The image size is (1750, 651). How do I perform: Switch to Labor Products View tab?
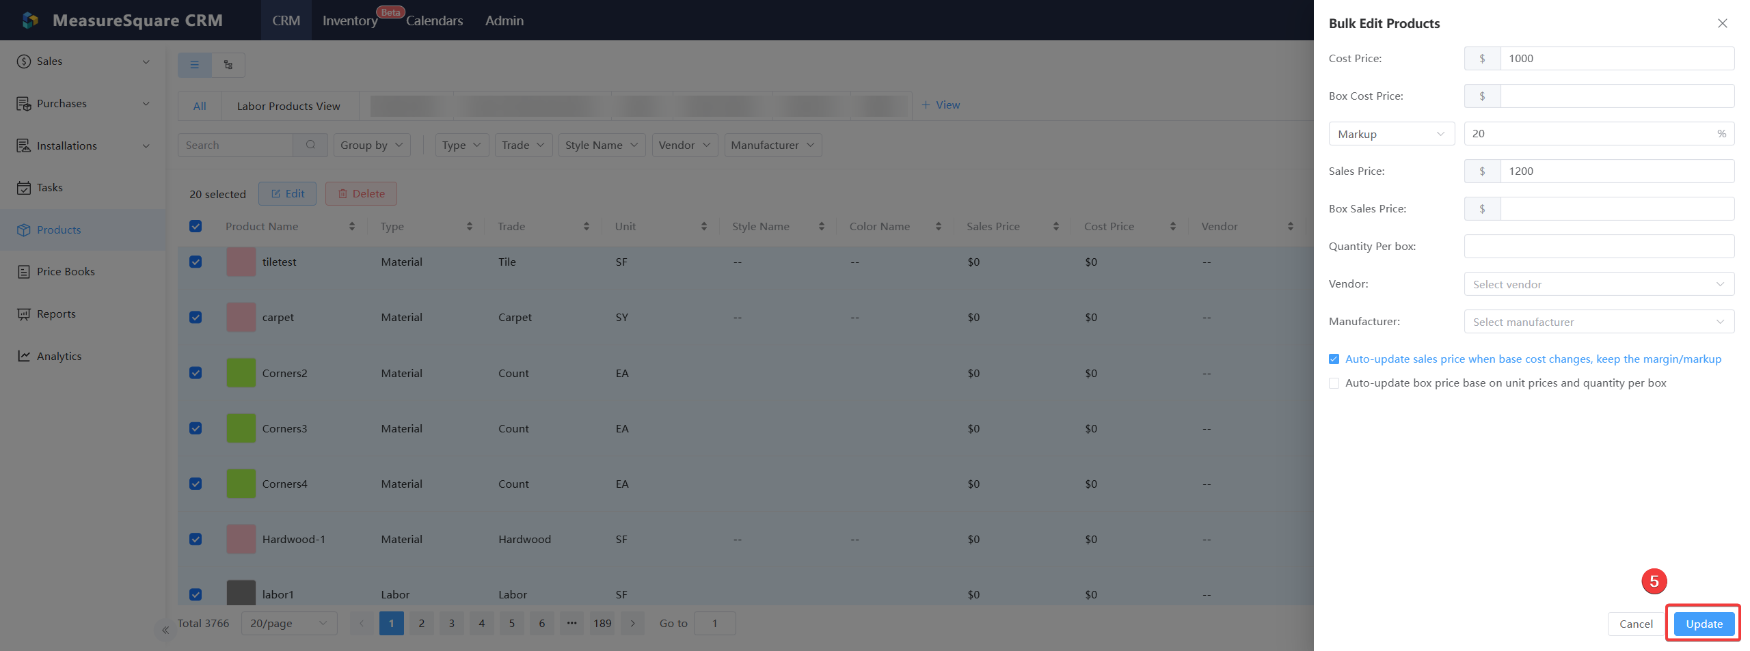coord(288,106)
